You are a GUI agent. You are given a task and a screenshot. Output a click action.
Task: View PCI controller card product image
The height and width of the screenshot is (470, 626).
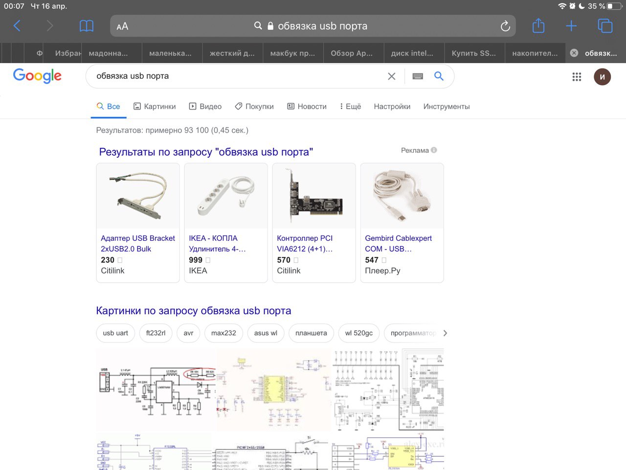314,196
